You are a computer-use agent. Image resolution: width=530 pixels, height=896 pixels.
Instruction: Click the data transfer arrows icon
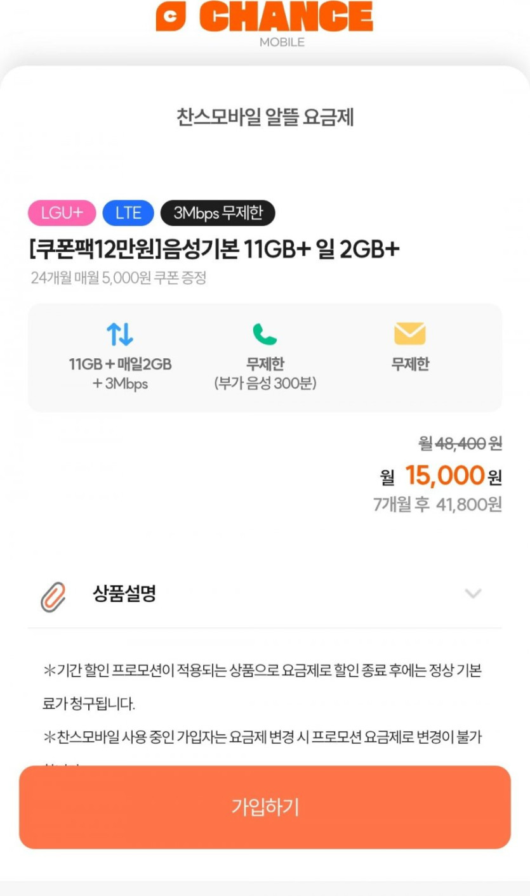[x=119, y=334]
